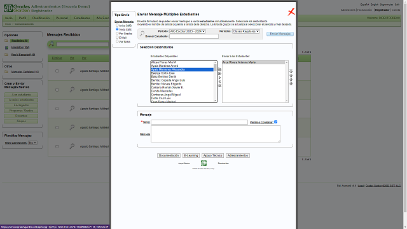This screenshot has width=407, height=229.
Task: Click the E-Learning button
Action: coord(191,155)
